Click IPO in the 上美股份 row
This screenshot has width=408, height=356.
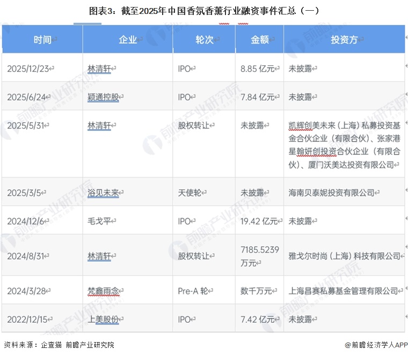click(x=184, y=320)
